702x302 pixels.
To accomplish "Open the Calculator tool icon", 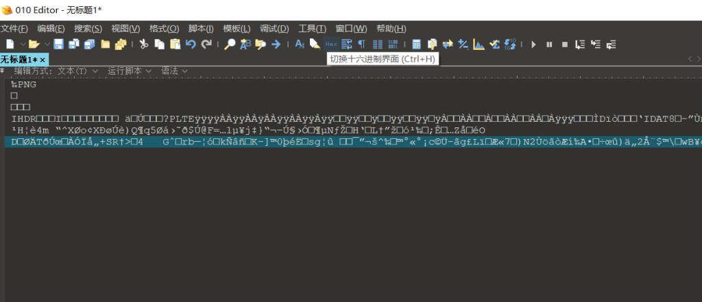I will click(416, 44).
